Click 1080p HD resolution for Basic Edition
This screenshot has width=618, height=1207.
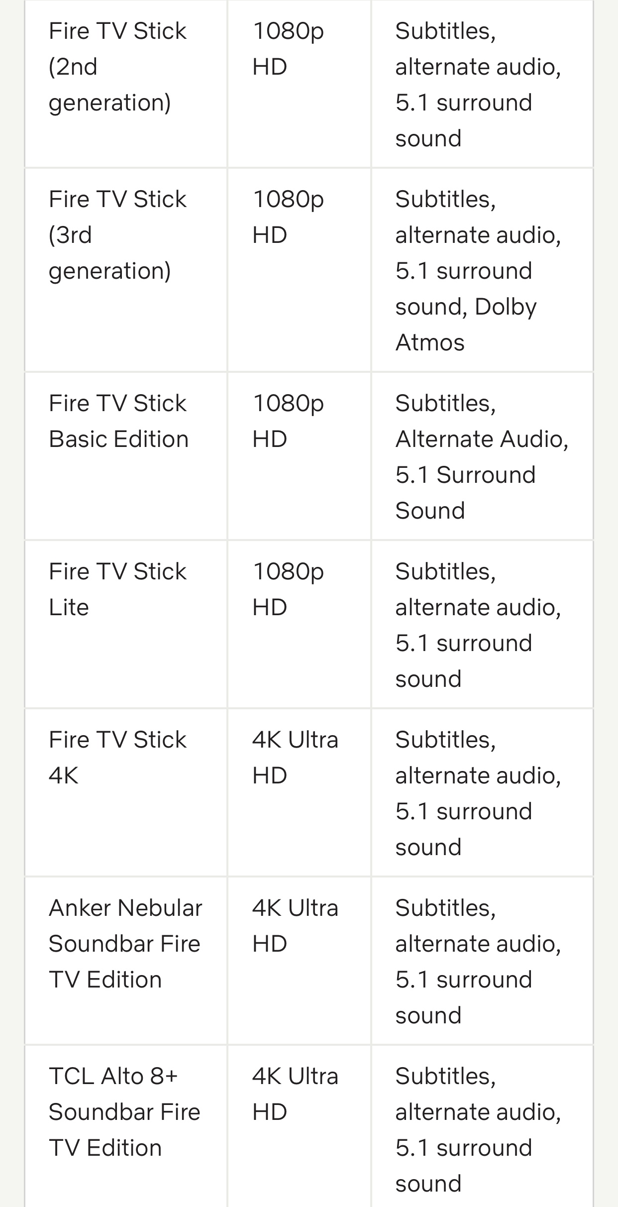click(288, 421)
